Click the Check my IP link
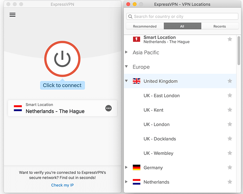The image size is (243, 194). click(62, 185)
